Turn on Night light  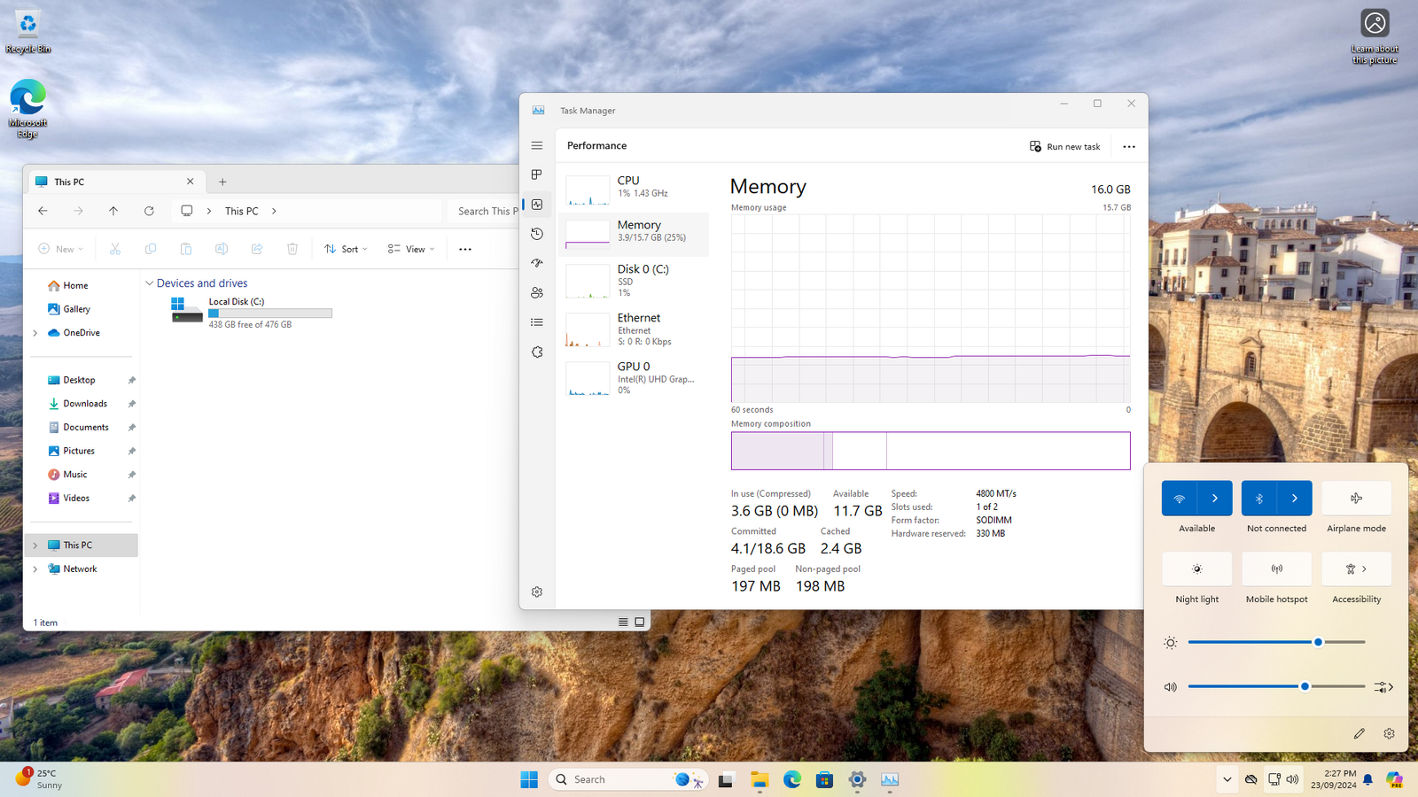point(1196,569)
